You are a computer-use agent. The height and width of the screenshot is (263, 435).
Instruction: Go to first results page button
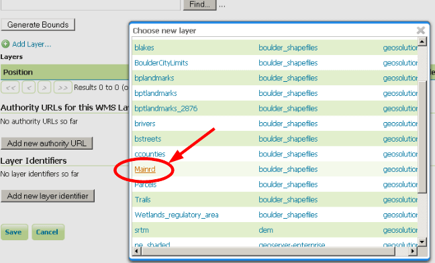10,88
